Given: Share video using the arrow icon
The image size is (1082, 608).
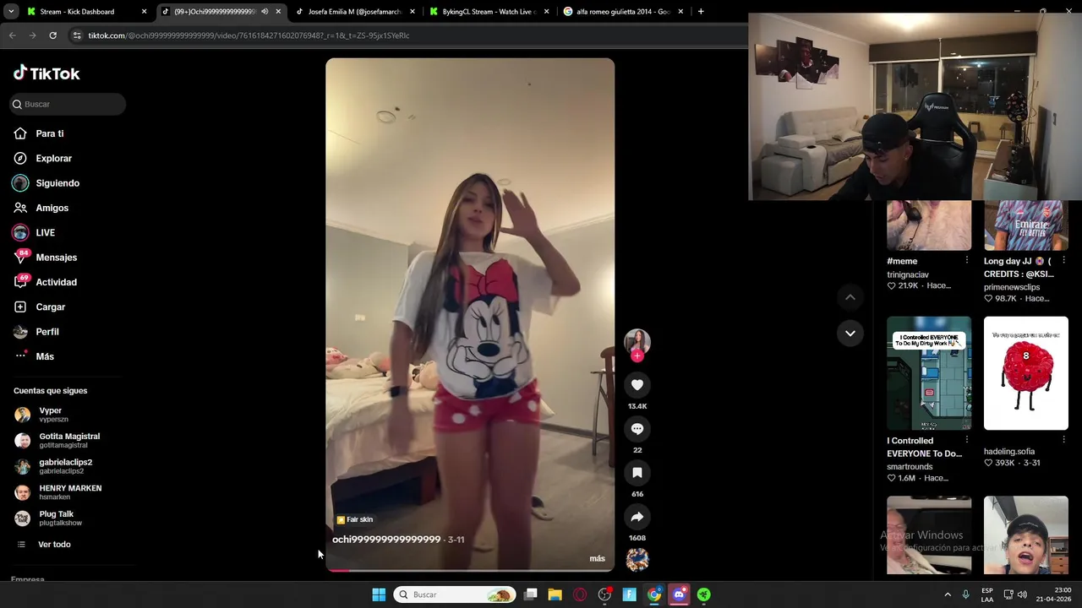Looking at the screenshot, I should click(637, 517).
